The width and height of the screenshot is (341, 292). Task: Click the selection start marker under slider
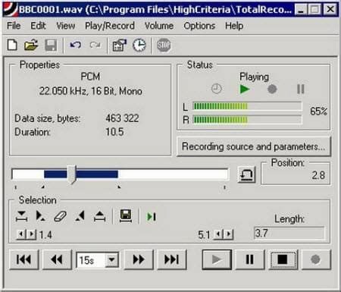coord(43,187)
